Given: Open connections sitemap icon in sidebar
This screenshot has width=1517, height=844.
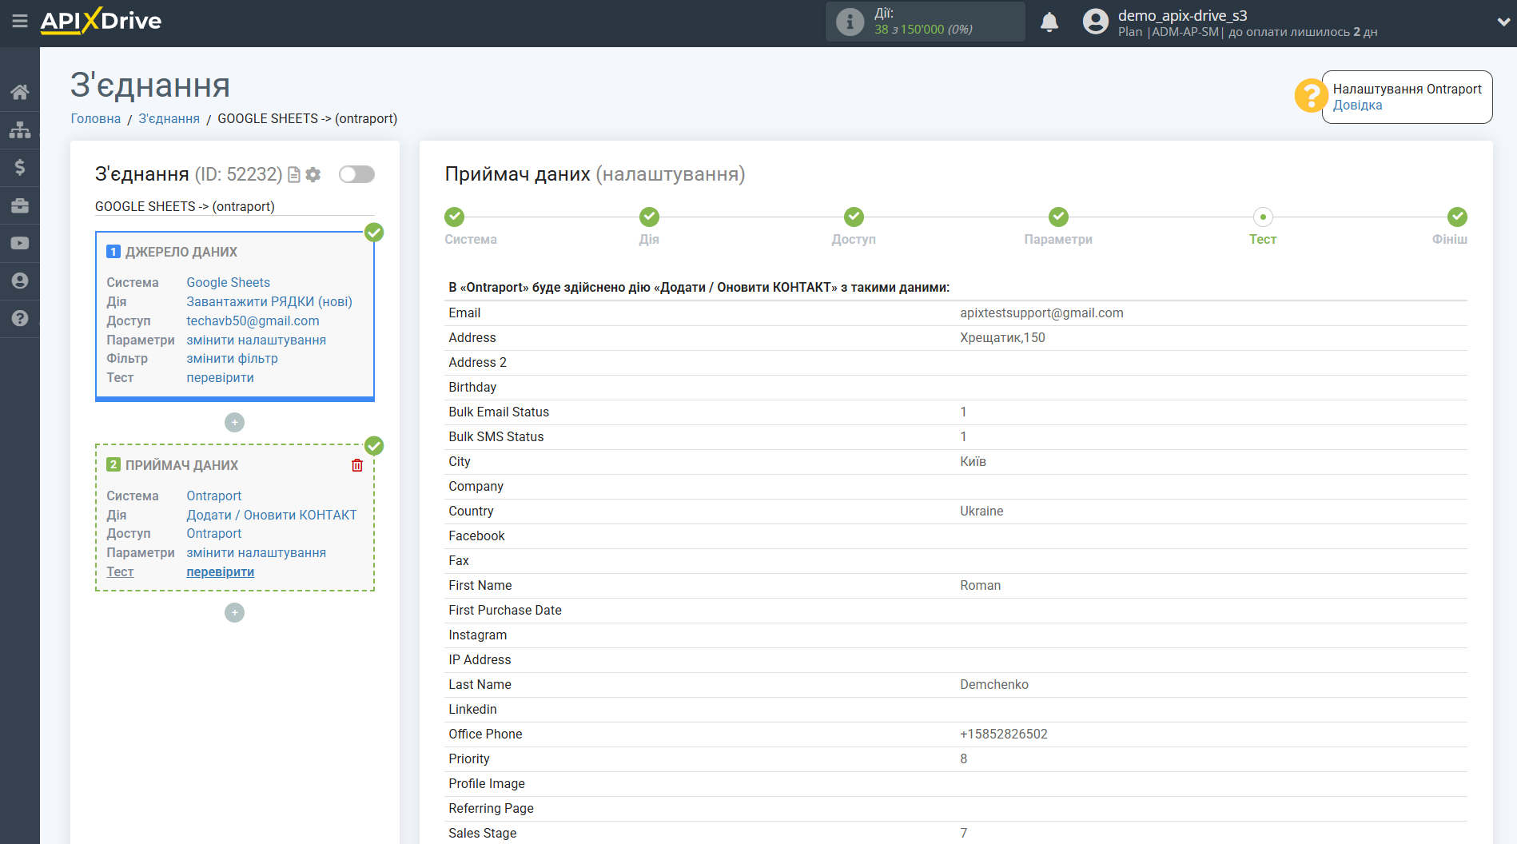Looking at the screenshot, I should (x=20, y=129).
